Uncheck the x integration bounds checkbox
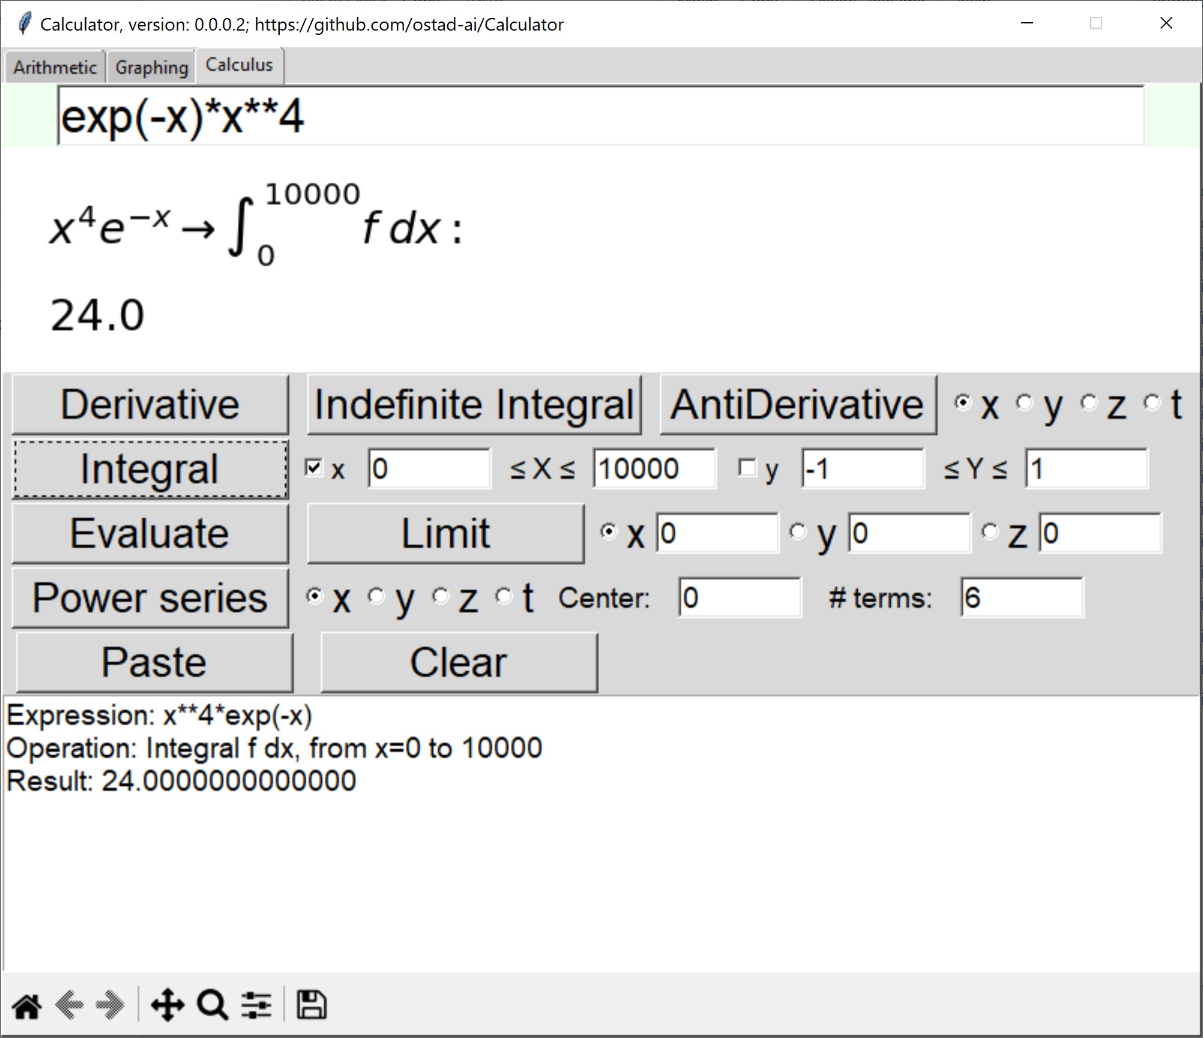1203x1038 pixels. click(x=314, y=467)
